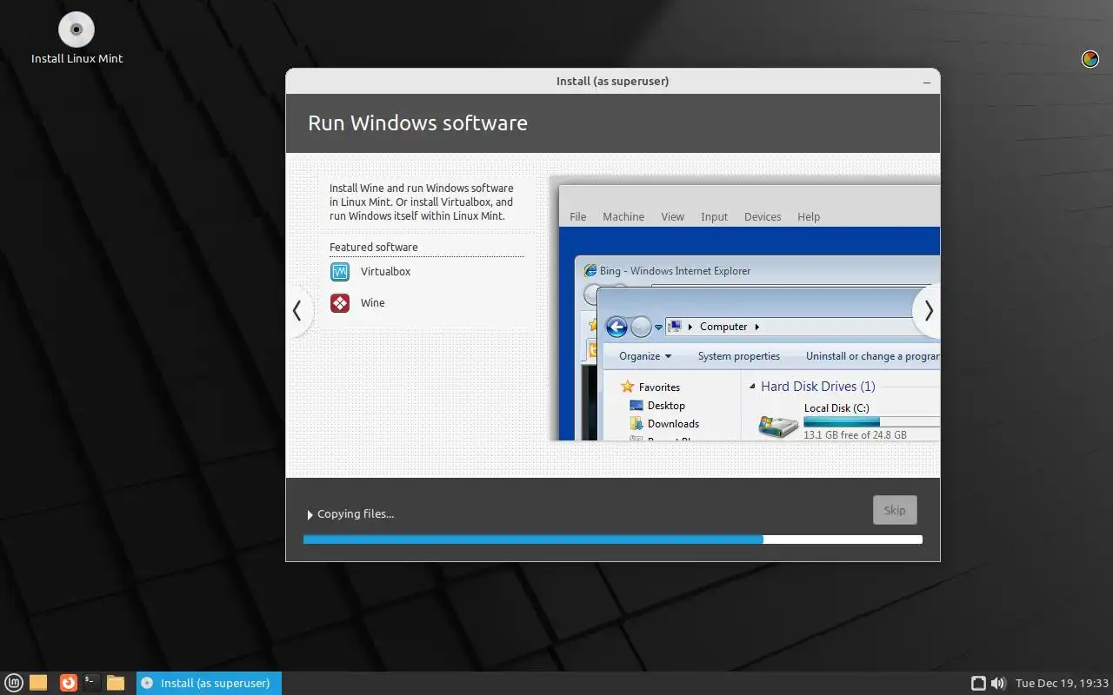Minimize the Install (as superuser) window
This screenshot has width=1113, height=695.
928,82
